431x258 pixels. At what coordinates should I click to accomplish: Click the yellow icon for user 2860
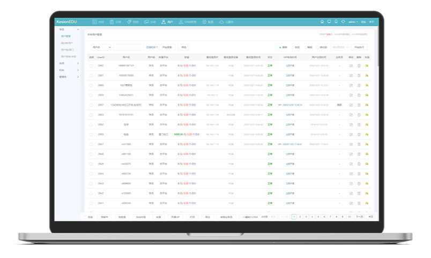pyautogui.click(x=367, y=85)
